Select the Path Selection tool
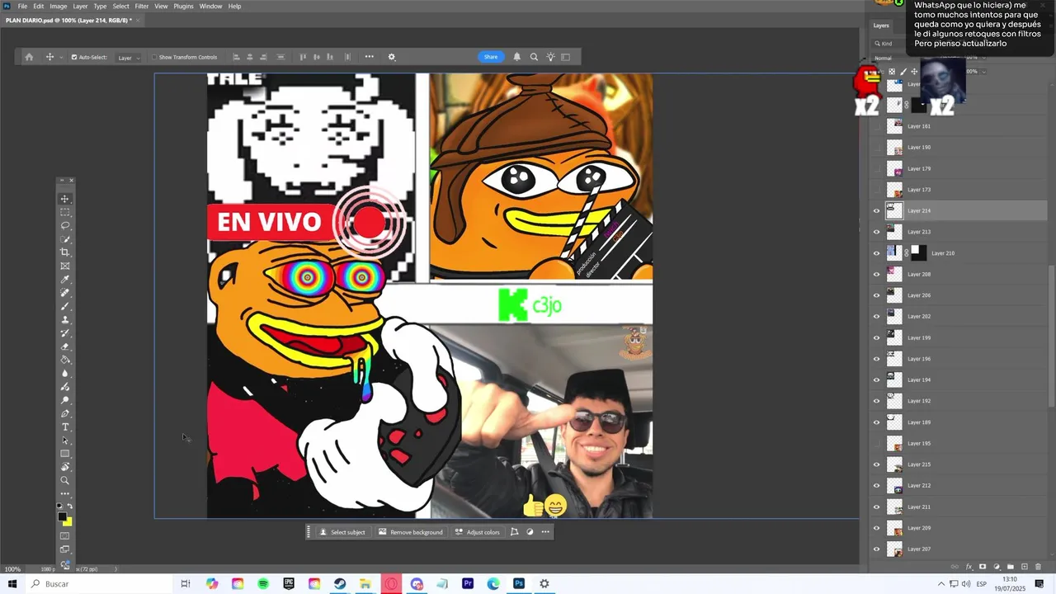1056x594 pixels. (64, 440)
